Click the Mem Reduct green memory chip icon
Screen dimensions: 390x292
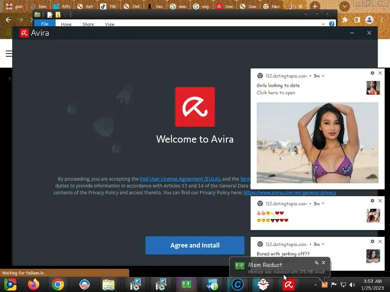pyautogui.click(x=240, y=266)
